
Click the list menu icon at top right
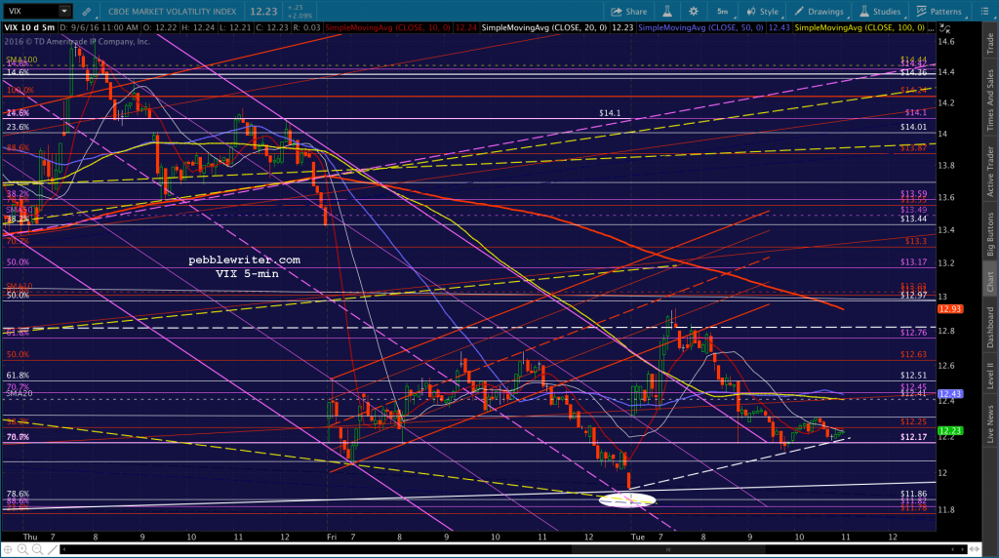[x=984, y=12]
